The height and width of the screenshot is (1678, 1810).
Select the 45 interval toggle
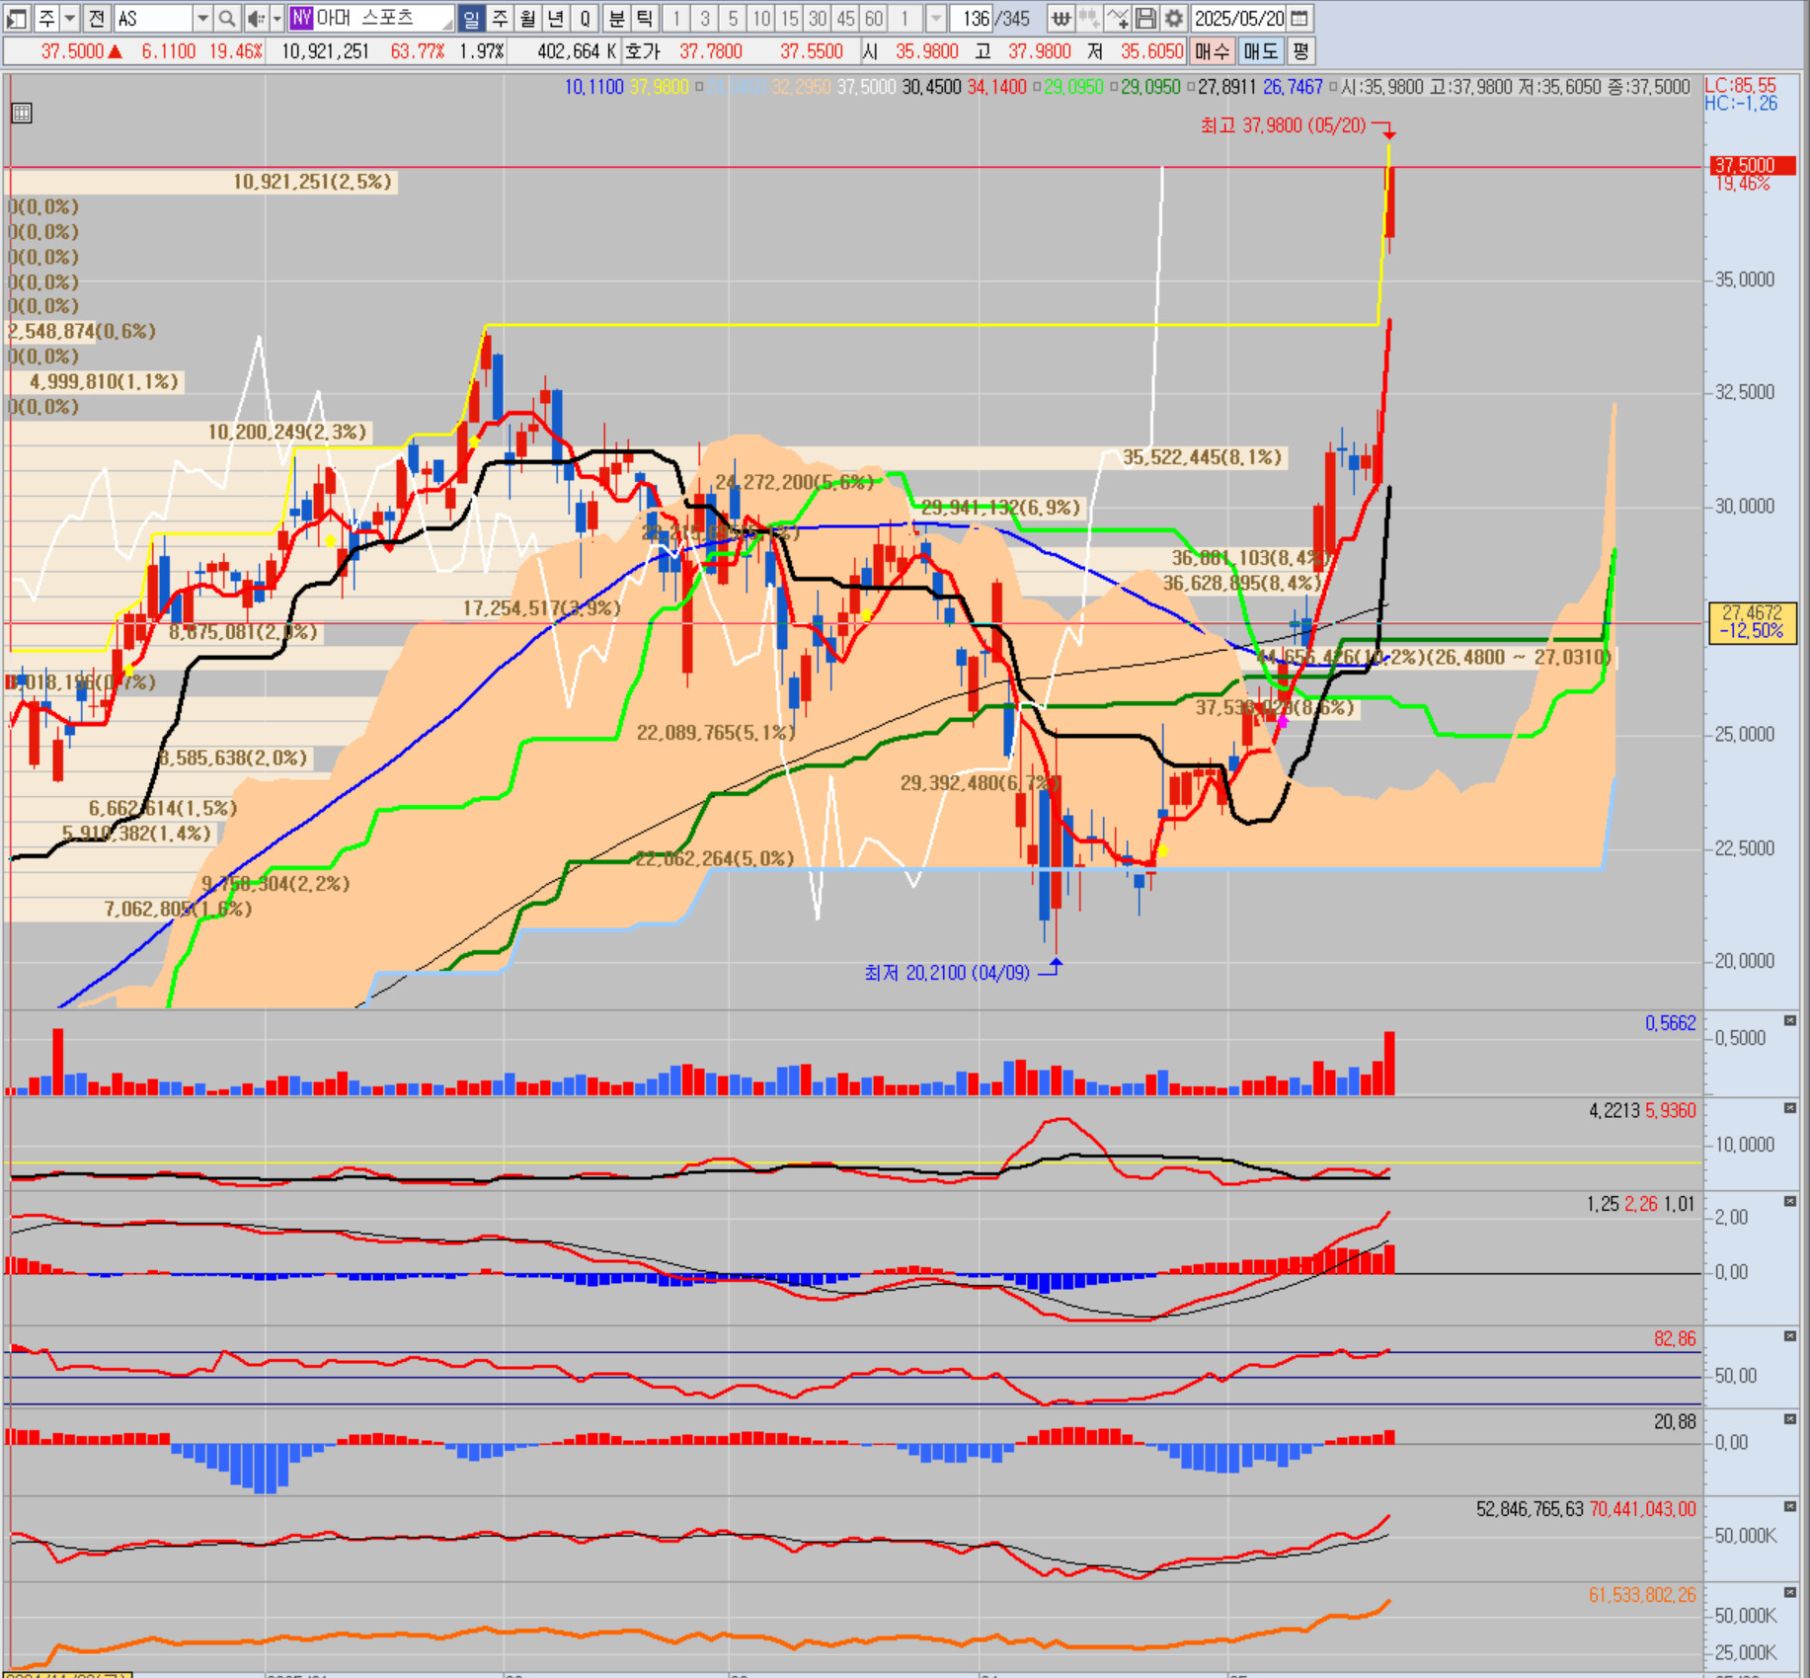[845, 18]
